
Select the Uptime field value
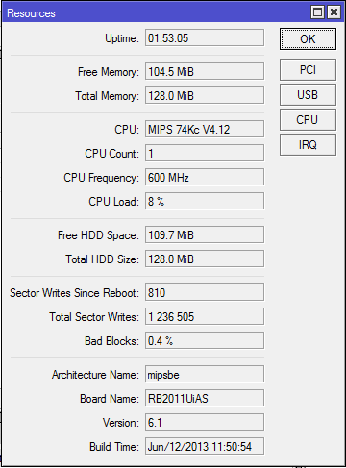click(x=205, y=37)
